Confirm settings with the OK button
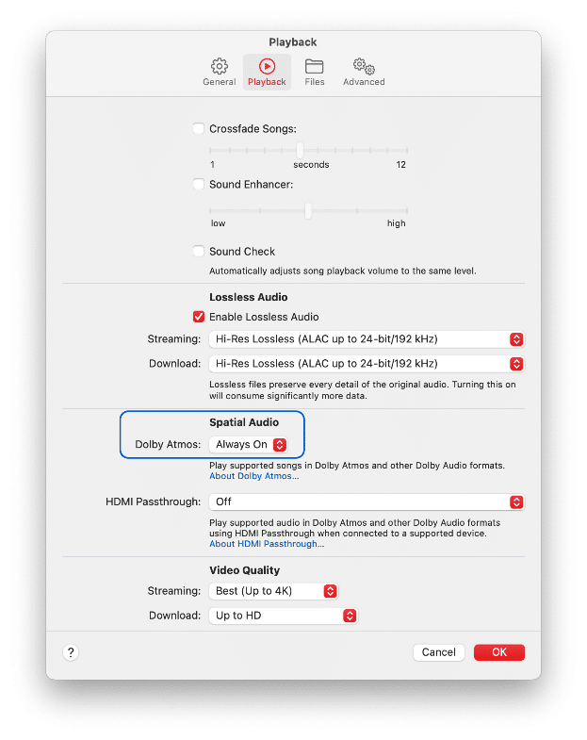The image size is (587, 740). pyautogui.click(x=499, y=652)
